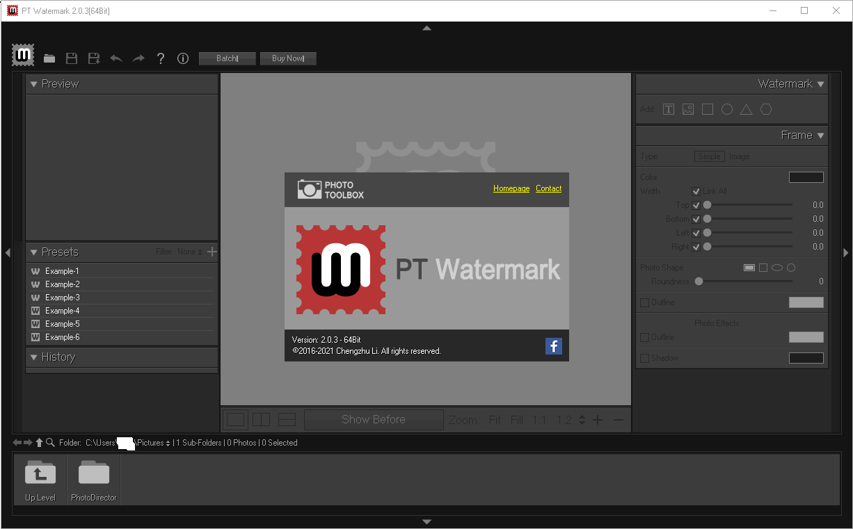Image resolution: width=853 pixels, height=529 pixels.
Task: Select Image frame type
Action: coord(740,156)
